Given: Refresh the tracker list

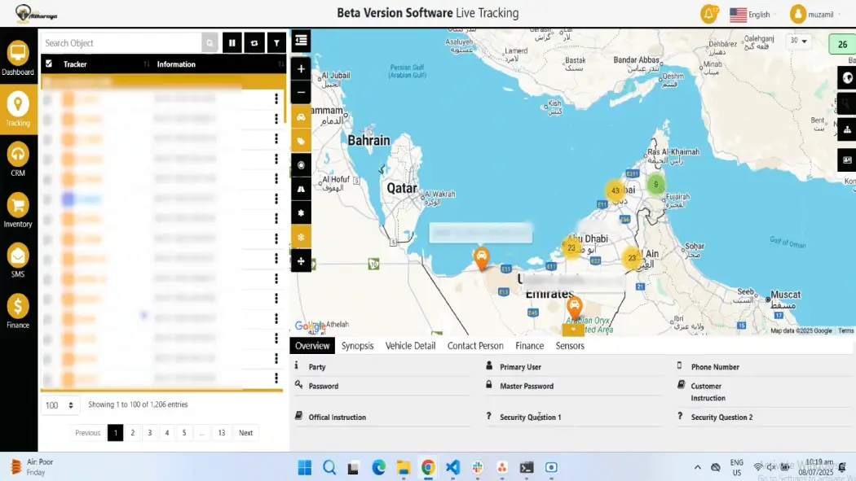Looking at the screenshot, I should [x=254, y=43].
